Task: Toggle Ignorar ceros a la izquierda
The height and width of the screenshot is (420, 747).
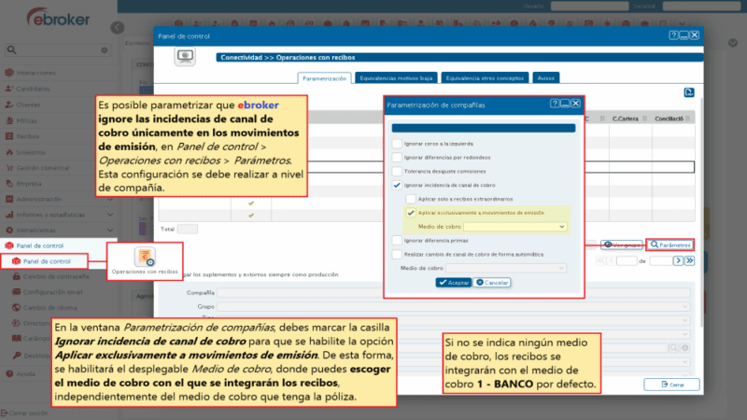Action: pyautogui.click(x=397, y=144)
